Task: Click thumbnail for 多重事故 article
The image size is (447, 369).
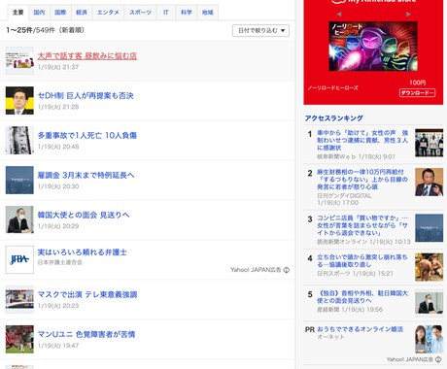Action: [19, 141]
